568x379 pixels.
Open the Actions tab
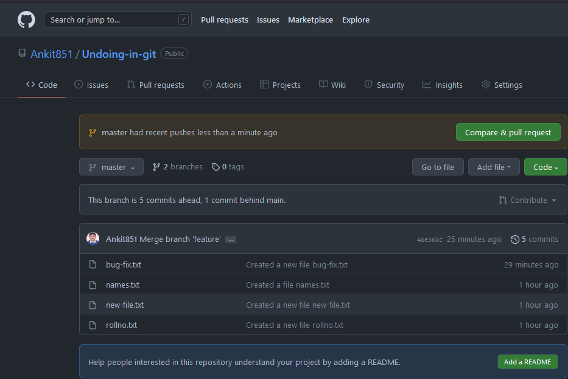[222, 85]
